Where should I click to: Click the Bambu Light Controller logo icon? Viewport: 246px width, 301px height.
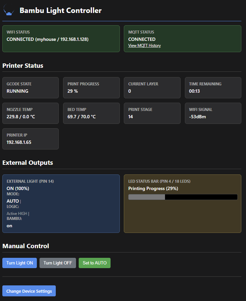(9, 11)
